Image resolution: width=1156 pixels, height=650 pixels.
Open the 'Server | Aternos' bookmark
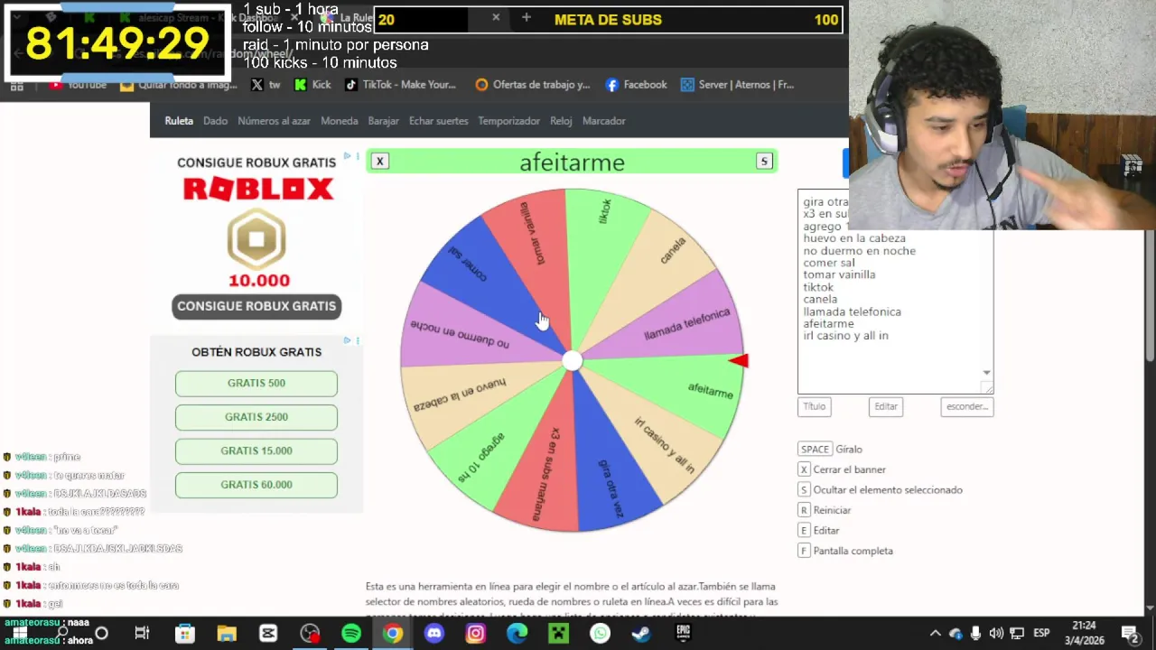tap(737, 85)
